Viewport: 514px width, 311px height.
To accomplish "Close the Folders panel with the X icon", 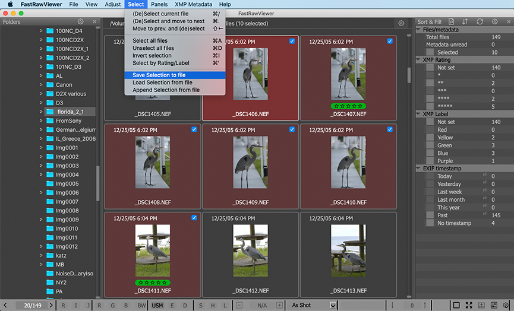I will coord(94,22).
